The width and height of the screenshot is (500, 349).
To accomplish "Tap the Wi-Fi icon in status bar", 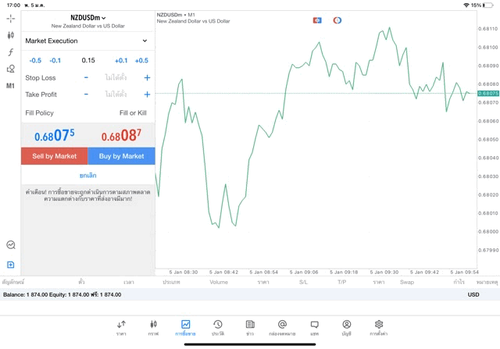I will coord(466,5).
